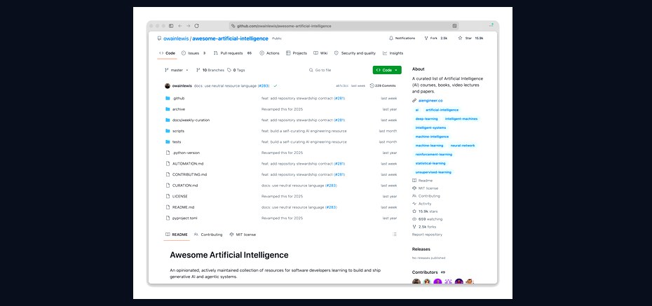Image resolution: width=652 pixels, height=306 pixels.
Task: Open the CONTRIBUTING.md file name
Action: point(189,174)
